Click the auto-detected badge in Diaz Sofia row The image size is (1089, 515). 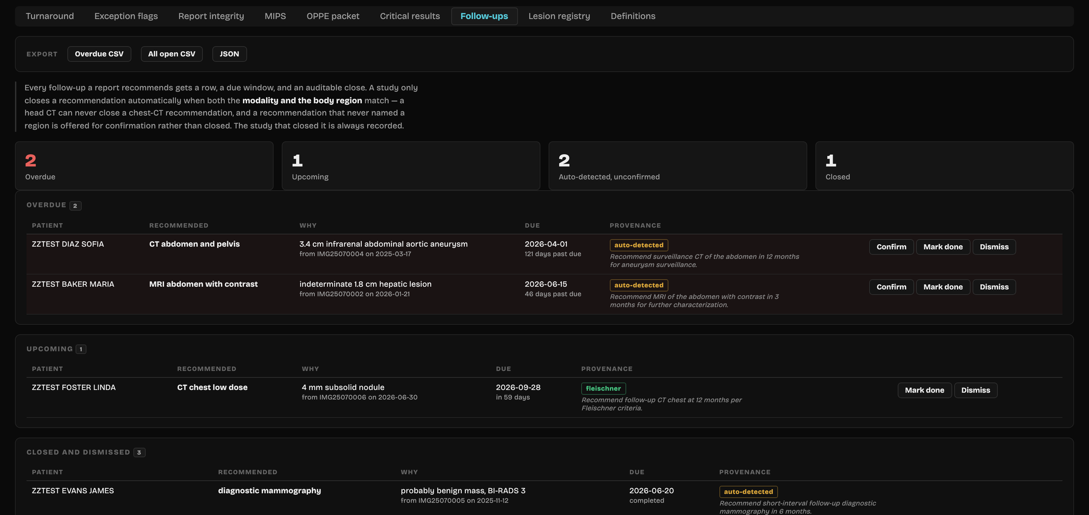(x=639, y=245)
